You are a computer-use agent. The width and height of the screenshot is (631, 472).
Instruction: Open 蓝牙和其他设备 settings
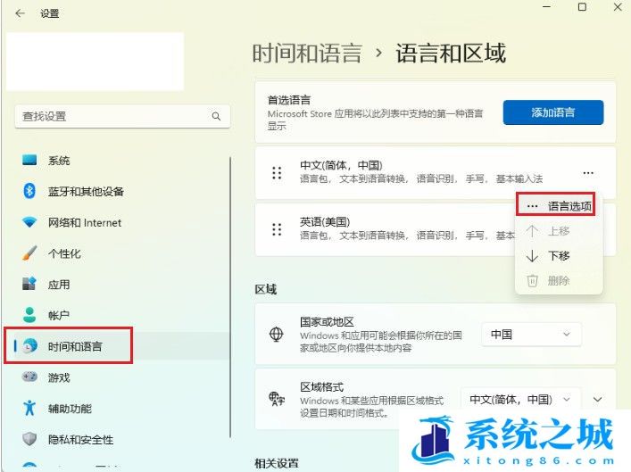tap(86, 192)
